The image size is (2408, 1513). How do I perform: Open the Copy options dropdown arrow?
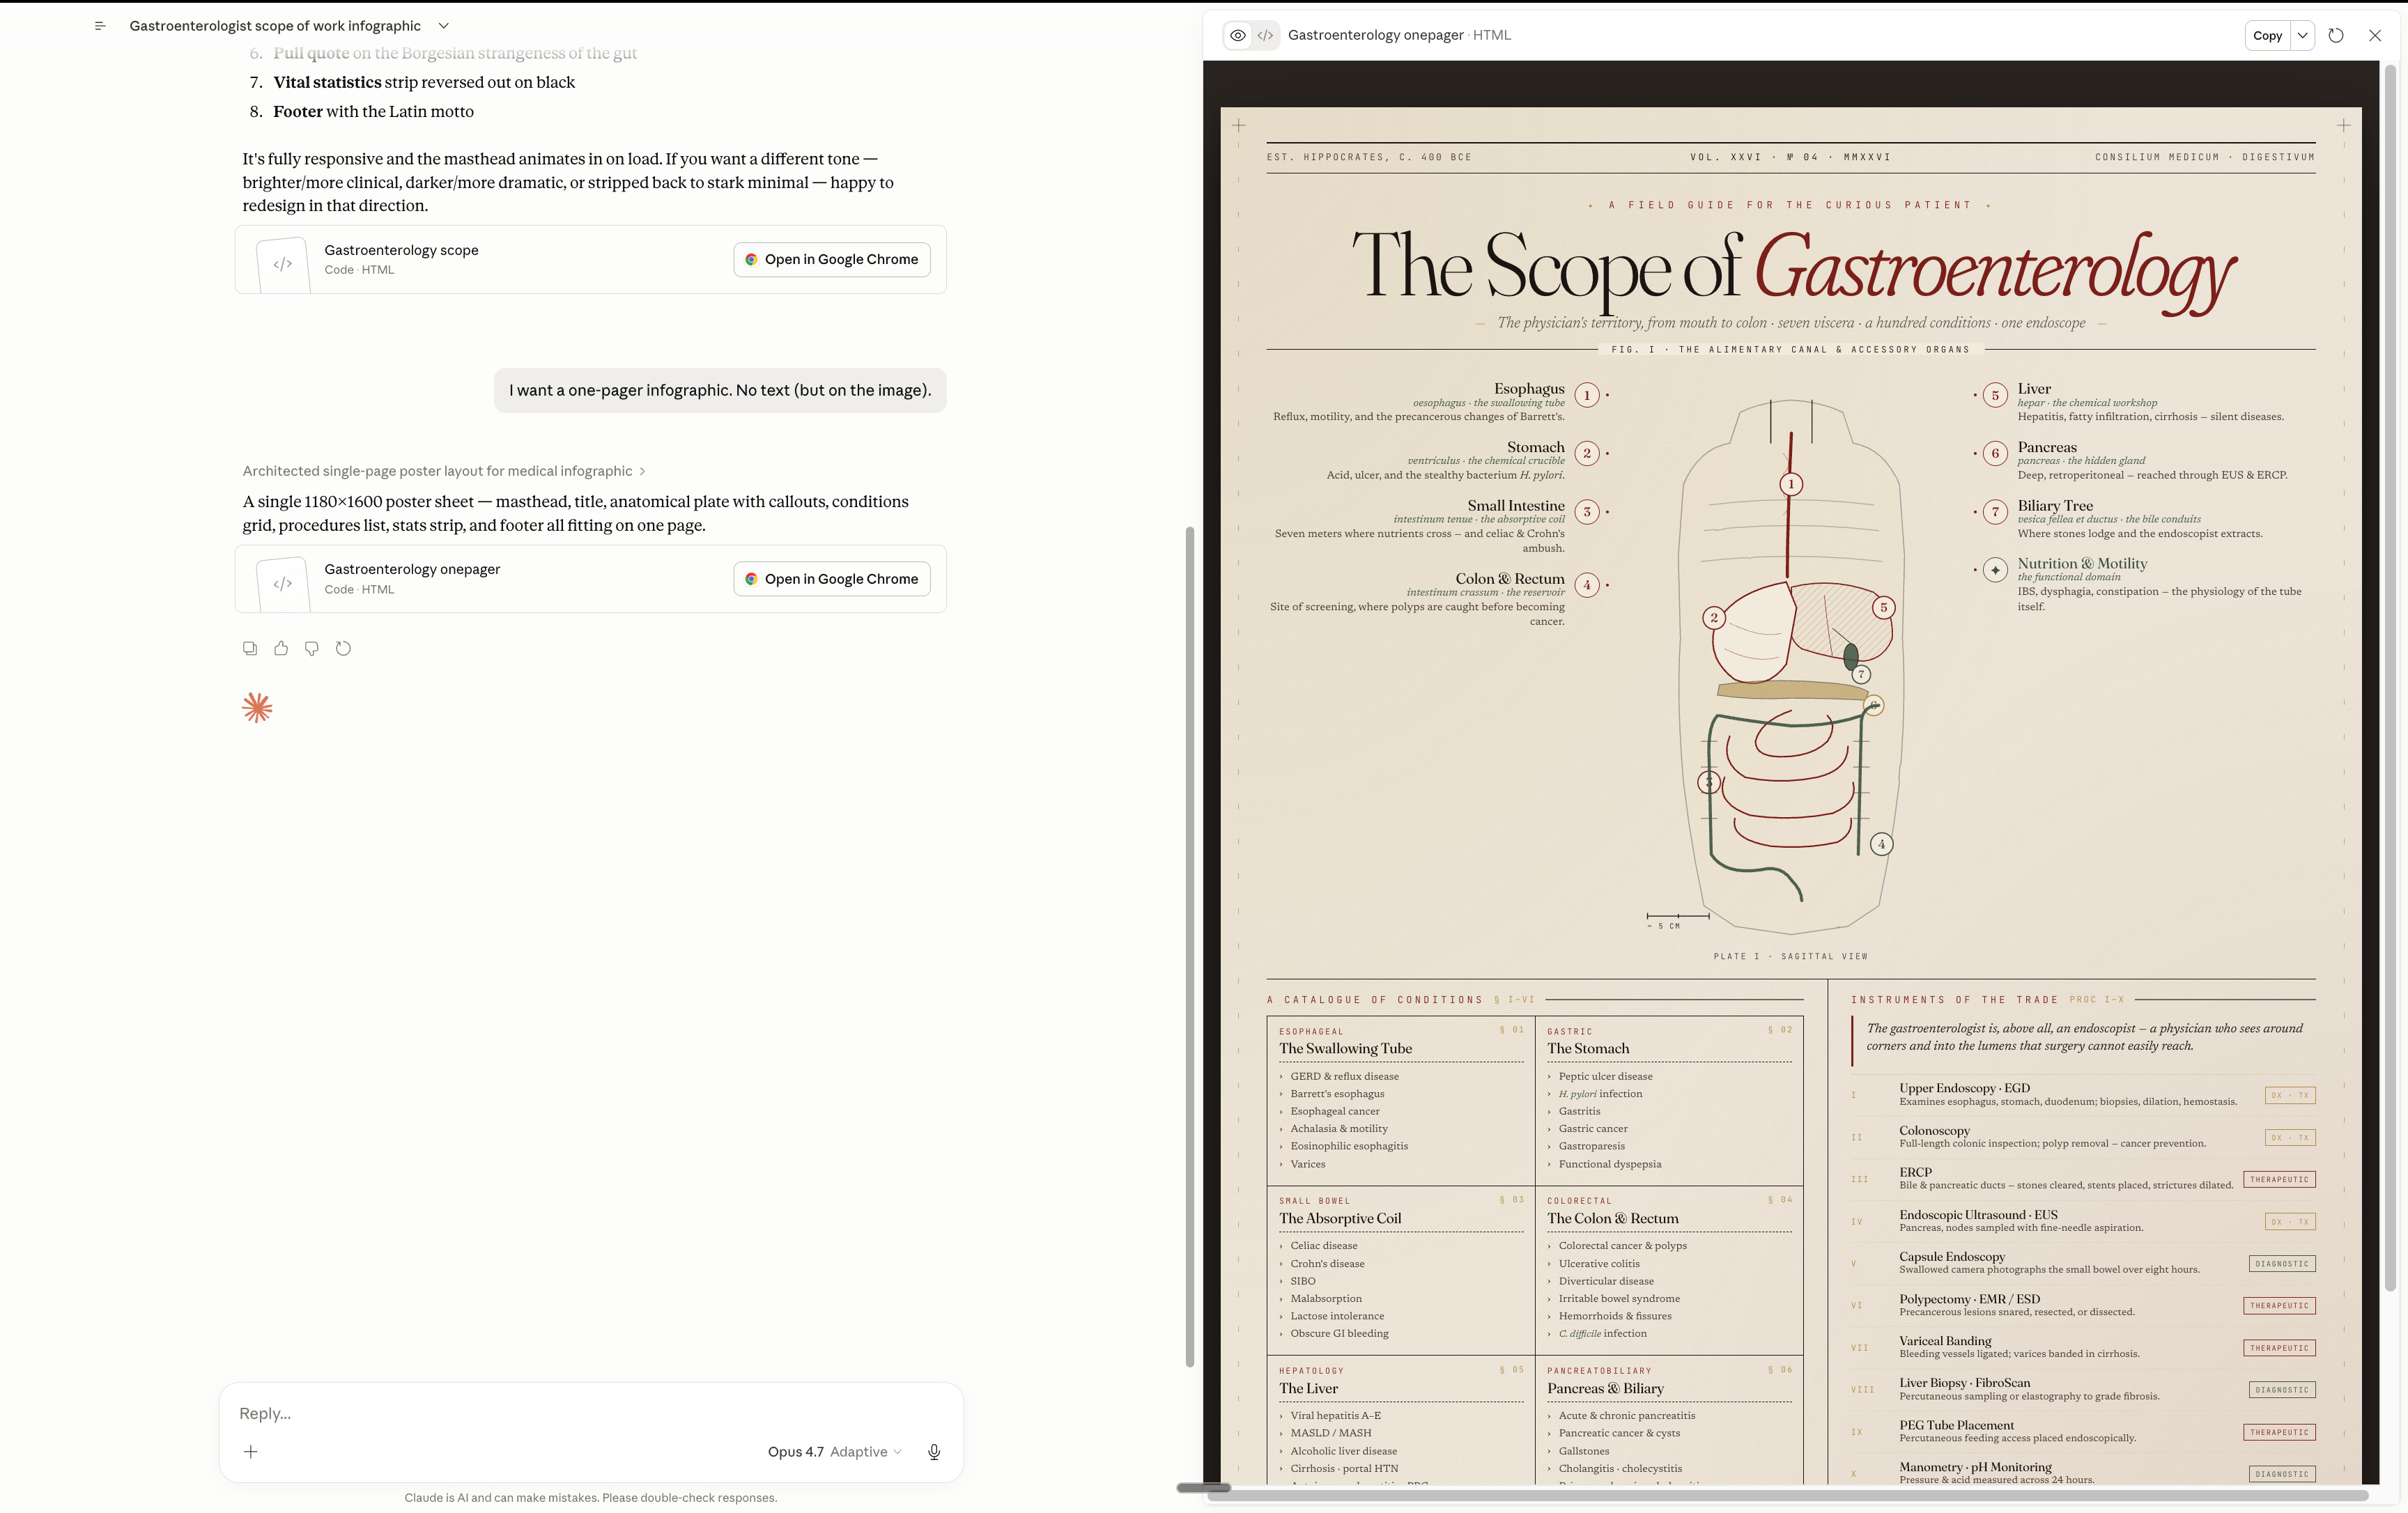pos(2303,35)
